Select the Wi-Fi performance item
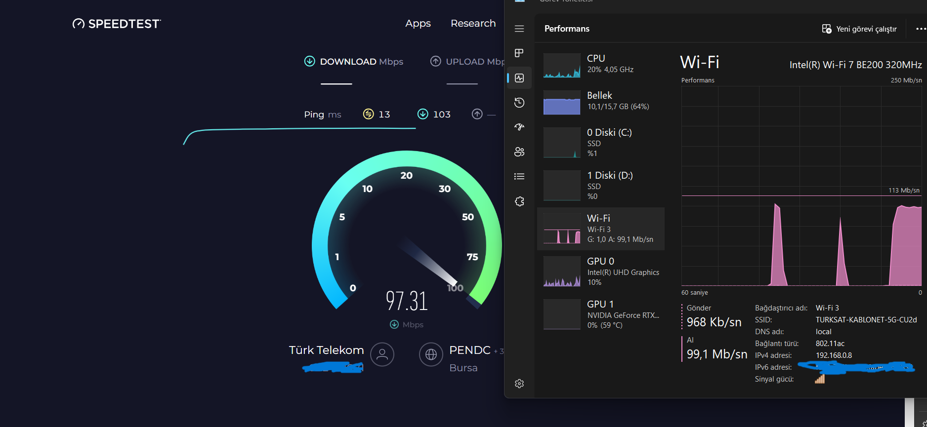This screenshot has height=427, width=927. pyautogui.click(x=601, y=229)
